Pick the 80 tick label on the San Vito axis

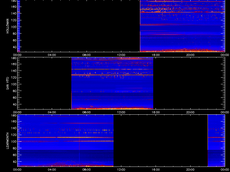14,91
